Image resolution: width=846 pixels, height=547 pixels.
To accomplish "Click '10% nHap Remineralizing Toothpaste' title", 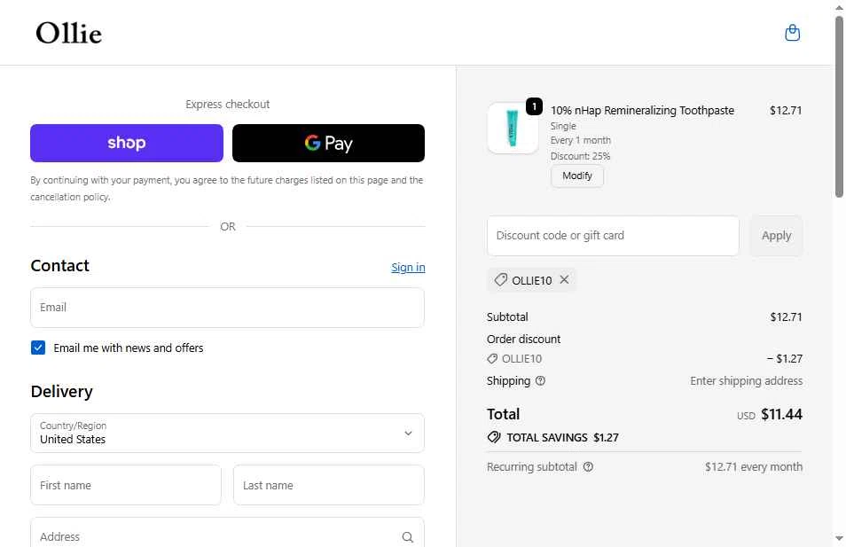I will click(642, 110).
